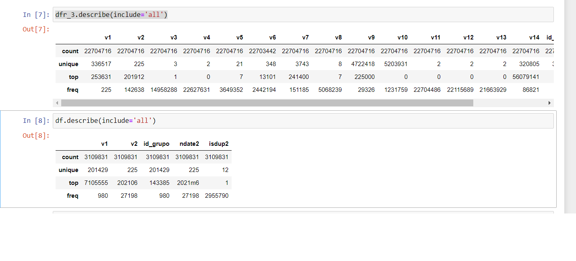Click the isdup2 column header in Out[8]

coord(218,144)
